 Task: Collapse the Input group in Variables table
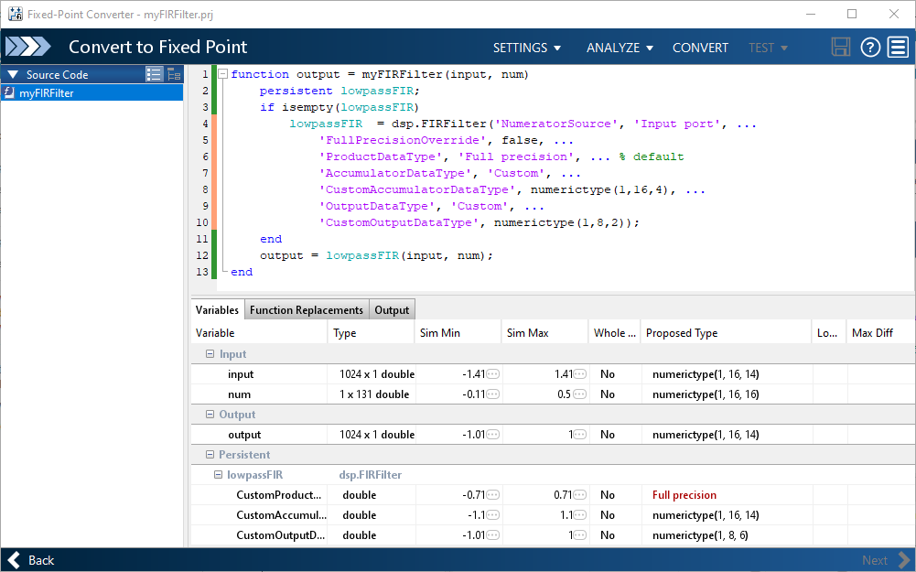click(209, 353)
